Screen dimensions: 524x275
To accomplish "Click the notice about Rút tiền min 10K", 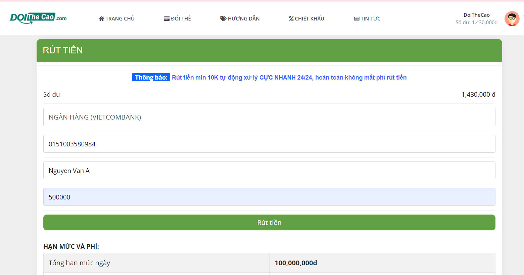I will [x=289, y=78].
